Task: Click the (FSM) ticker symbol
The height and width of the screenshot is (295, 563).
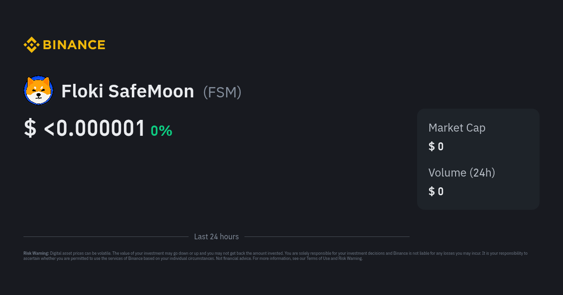Action: (222, 92)
